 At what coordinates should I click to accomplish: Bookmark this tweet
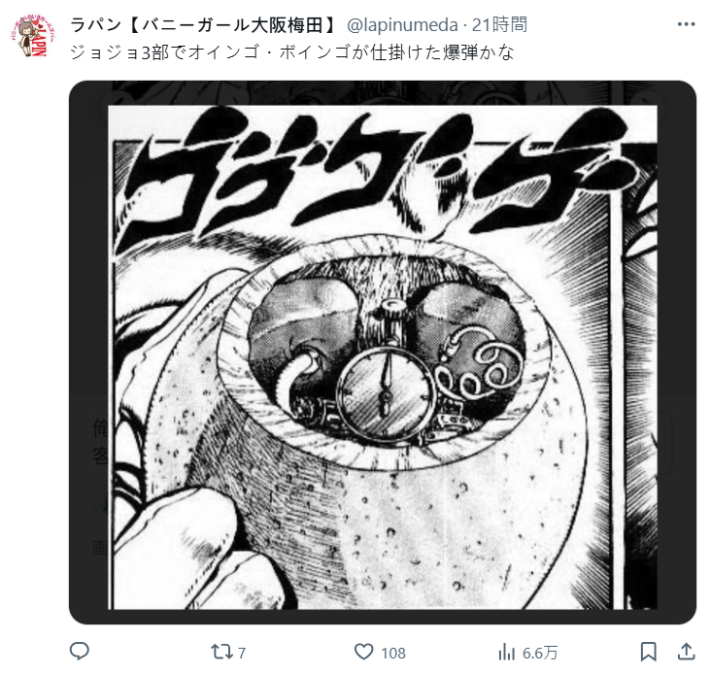coord(649,652)
